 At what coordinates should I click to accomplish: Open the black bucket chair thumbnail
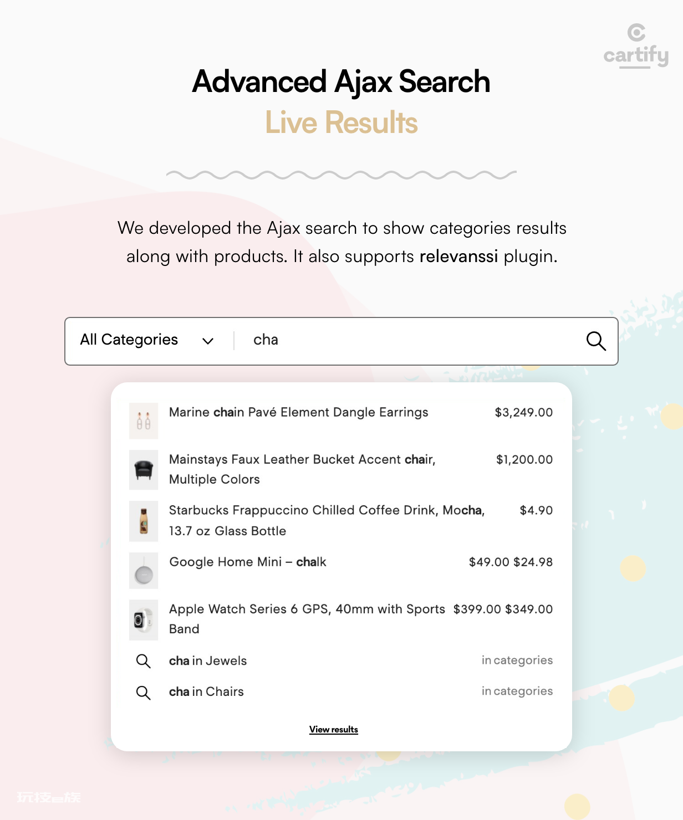coord(144,470)
